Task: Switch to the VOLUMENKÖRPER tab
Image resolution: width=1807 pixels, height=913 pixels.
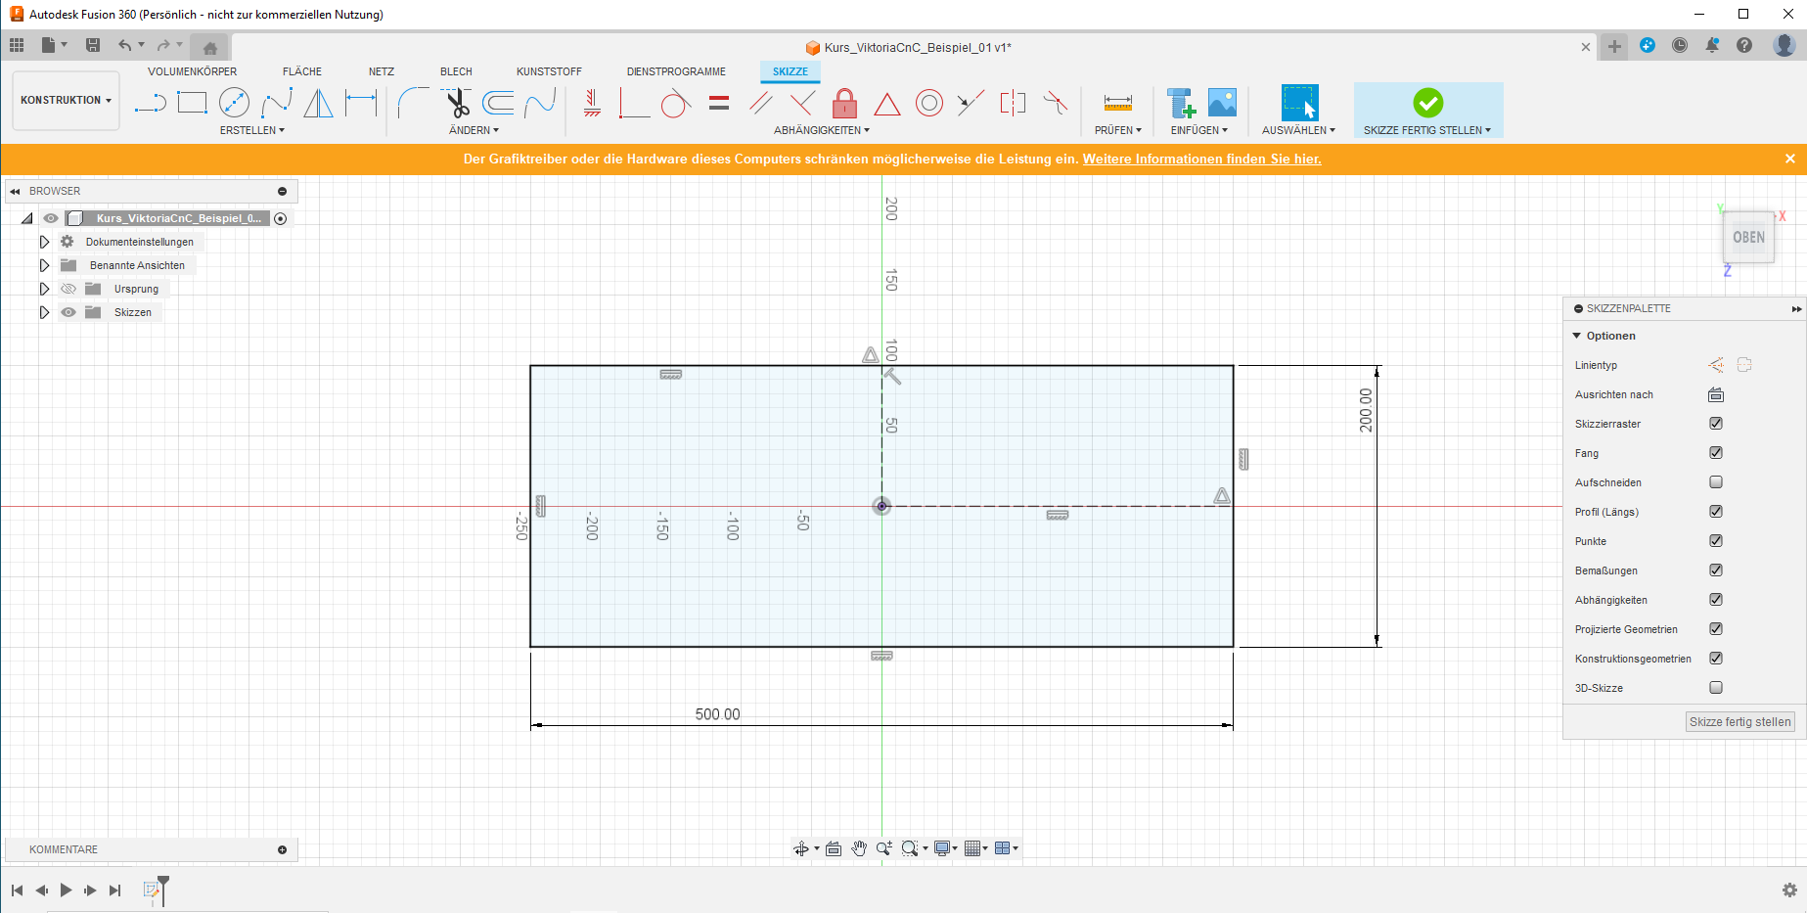Action: point(192,71)
